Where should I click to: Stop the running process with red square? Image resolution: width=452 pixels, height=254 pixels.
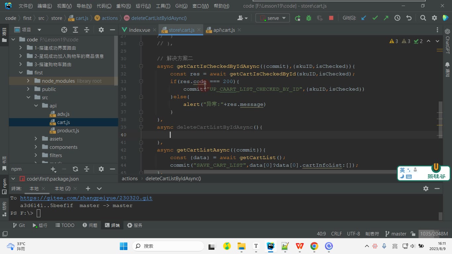pos(331,18)
